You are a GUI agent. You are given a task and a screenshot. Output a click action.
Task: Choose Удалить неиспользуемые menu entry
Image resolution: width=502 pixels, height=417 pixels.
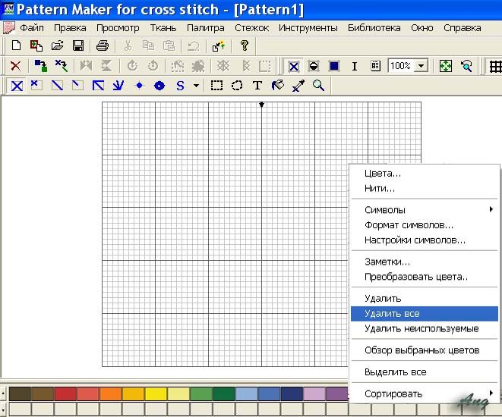425,328
